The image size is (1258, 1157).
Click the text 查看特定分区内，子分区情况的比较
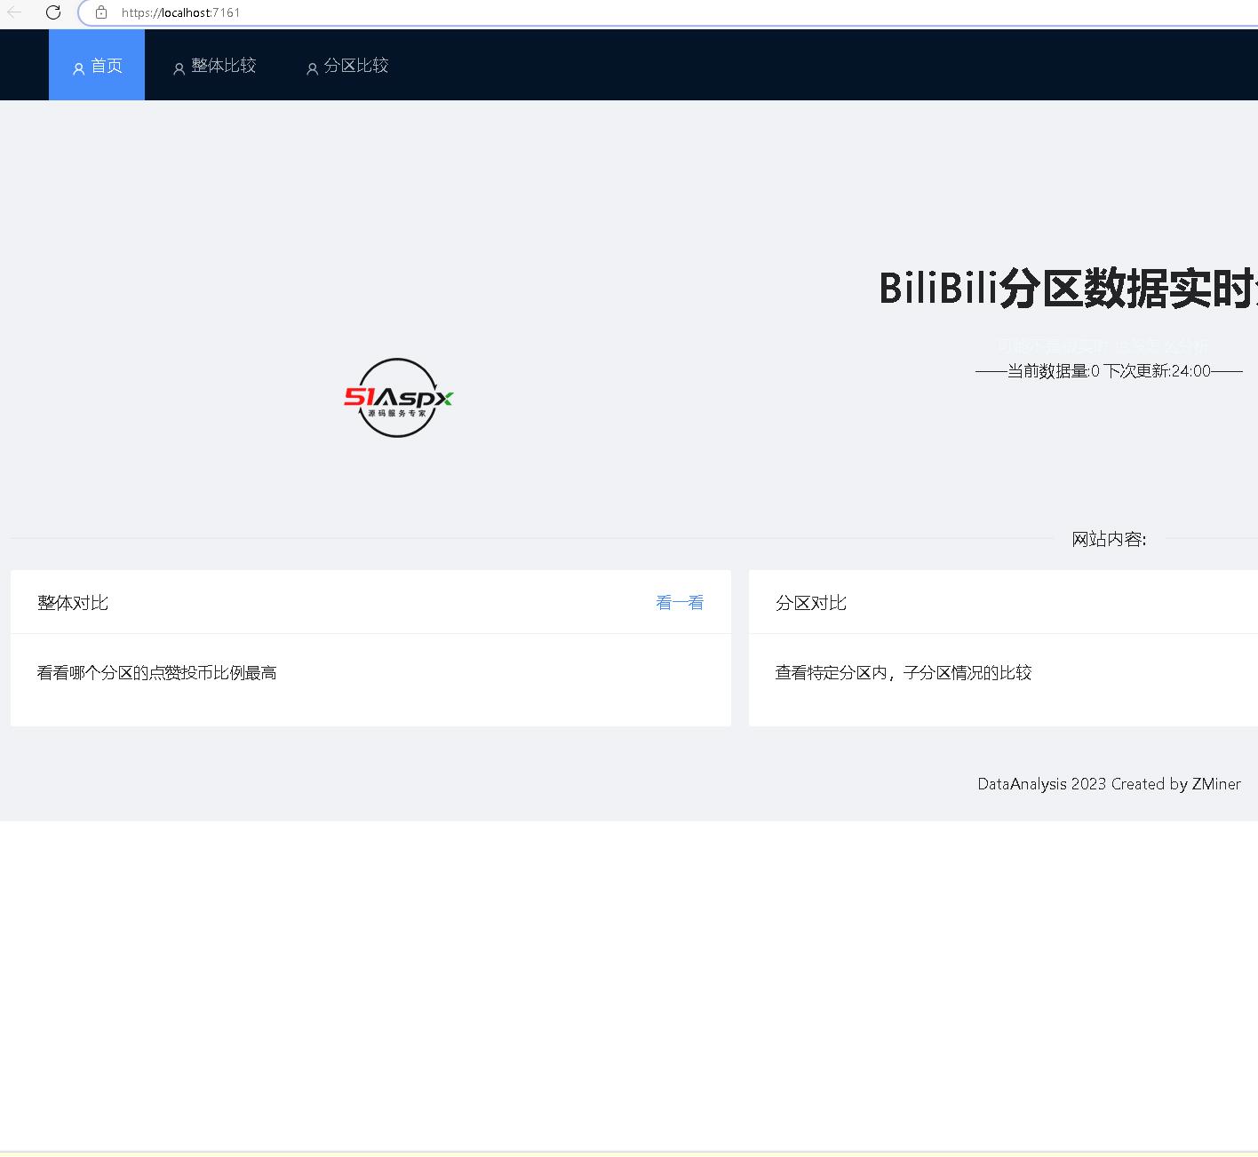[x=904, y=673]
